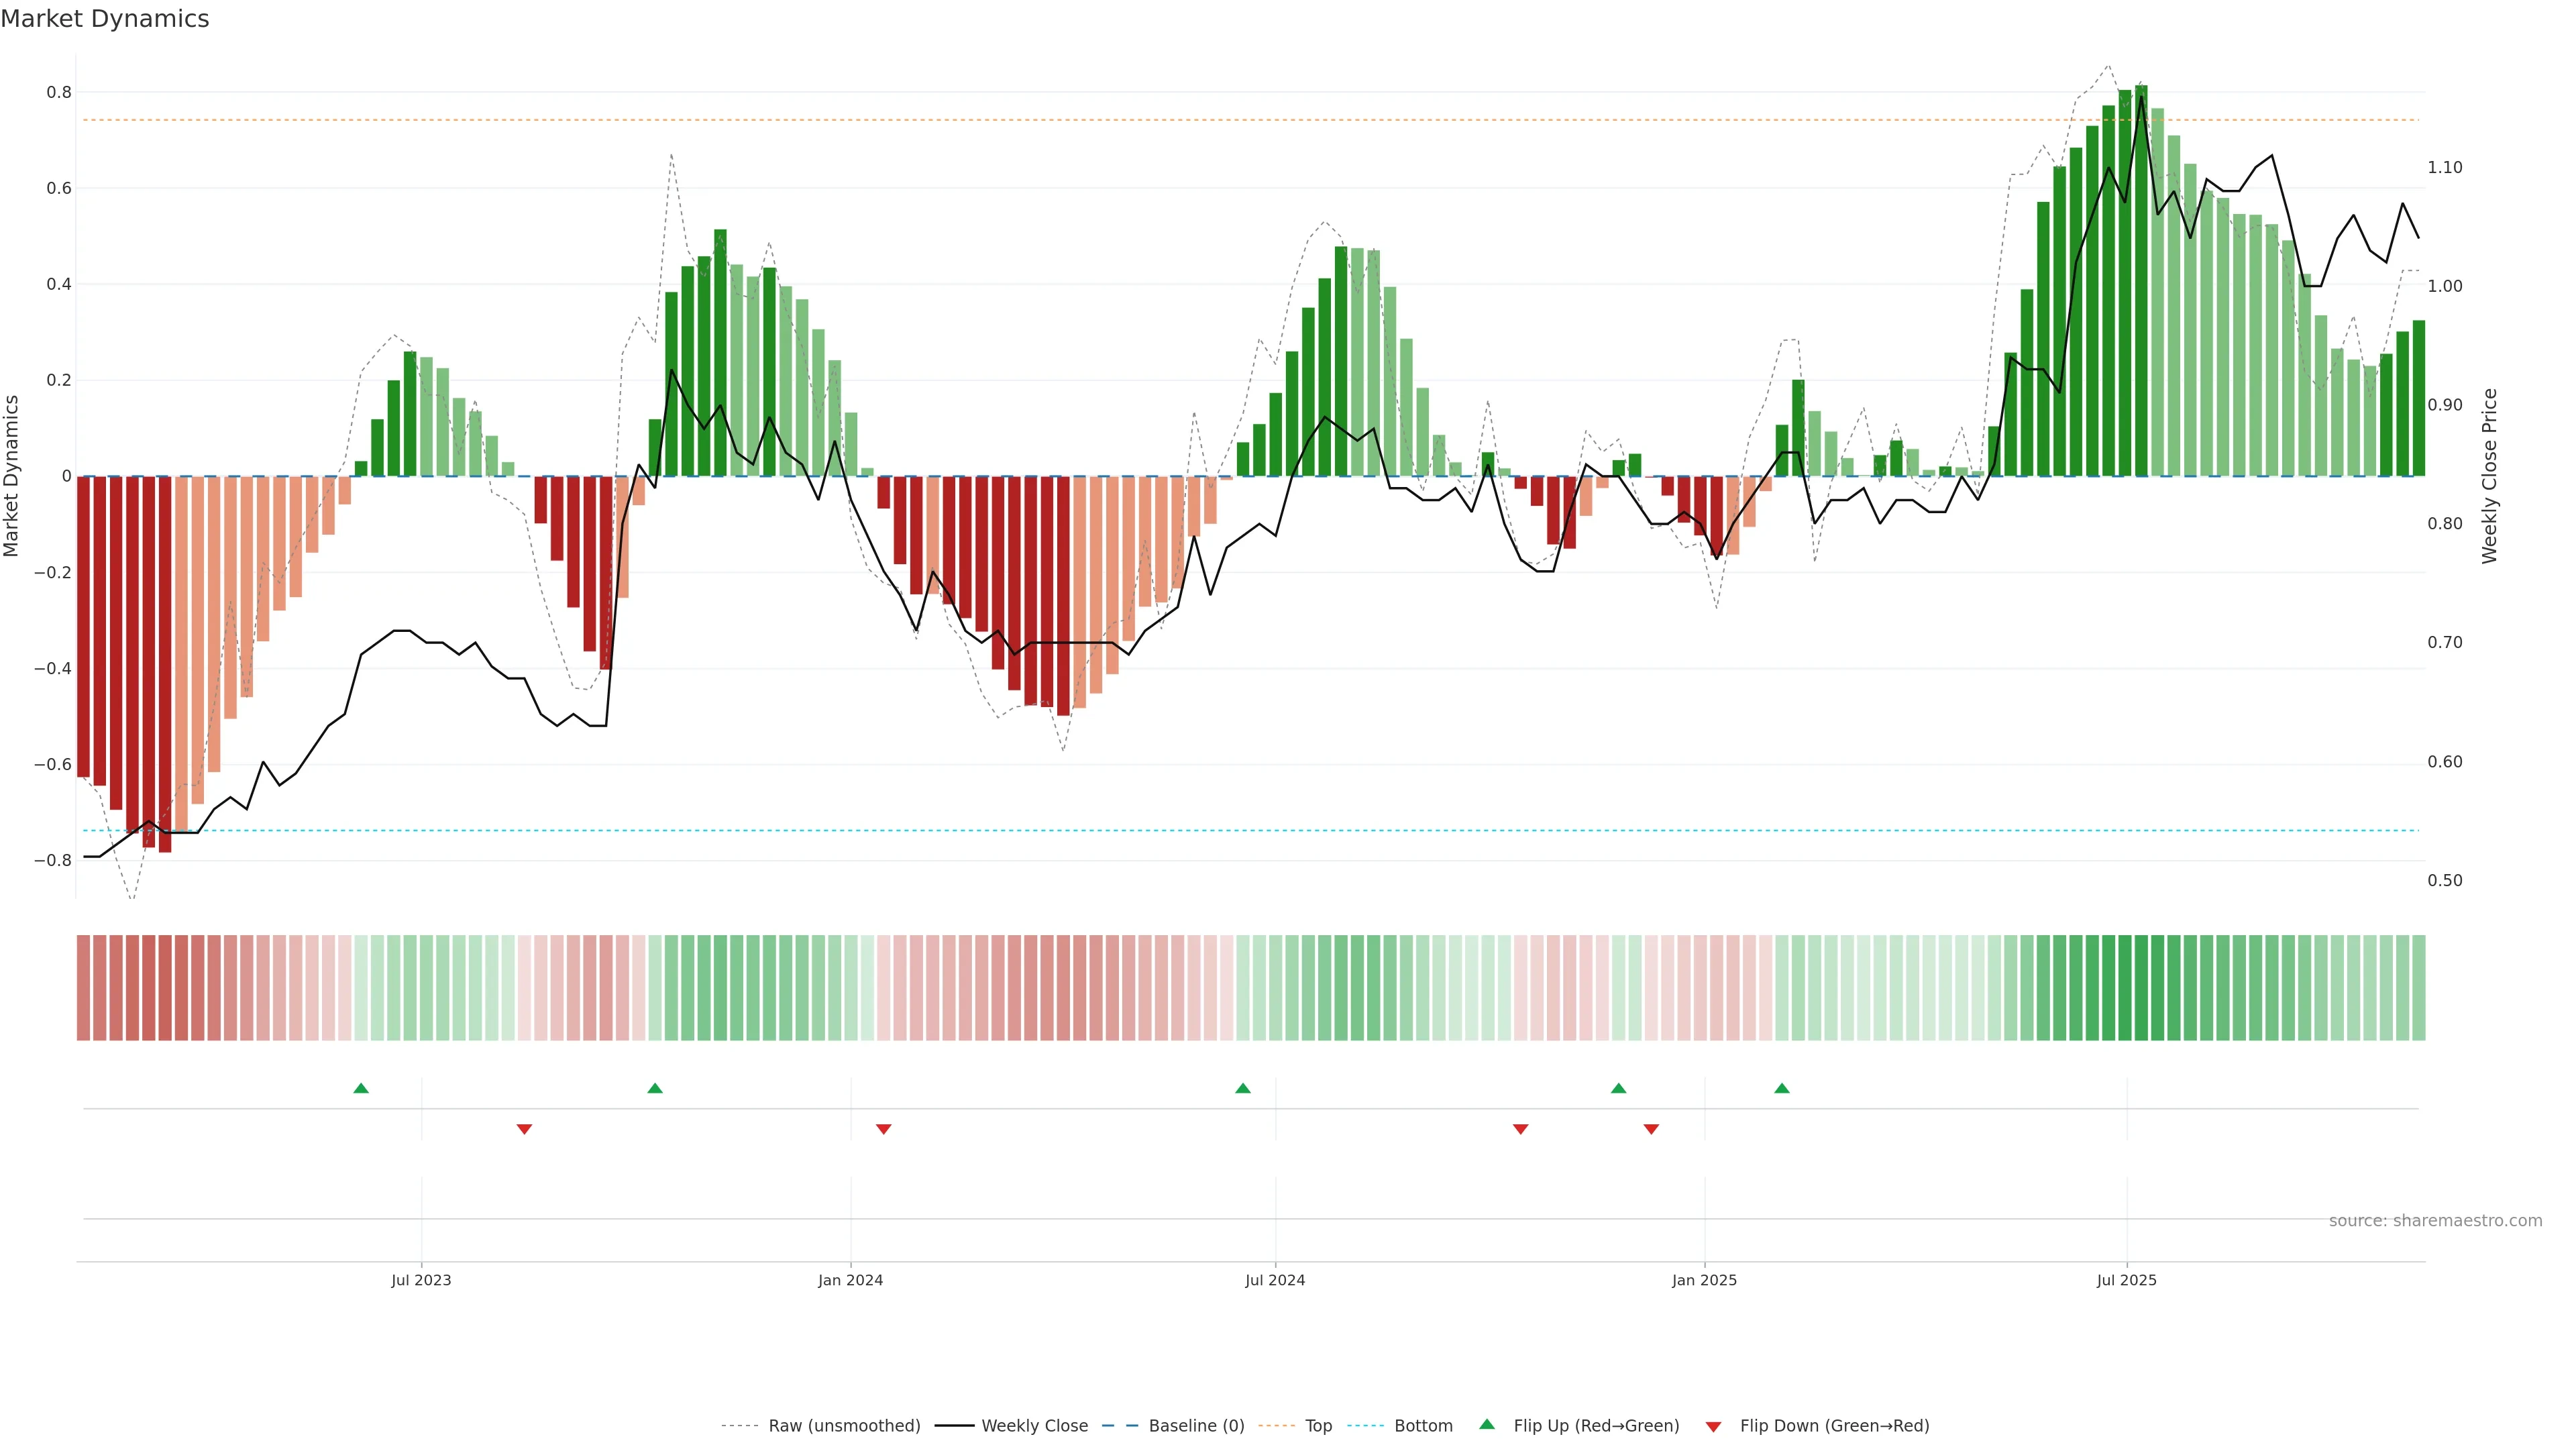Screen dimensions: 2576x1449
Task: Click the Jul 2025 x-axis label
Action: (x=2126, y=1280)
